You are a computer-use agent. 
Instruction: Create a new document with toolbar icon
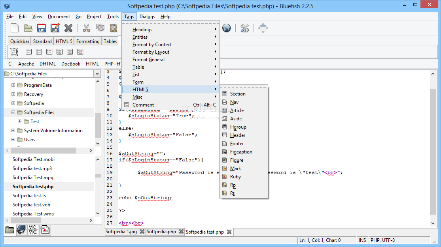15,28
